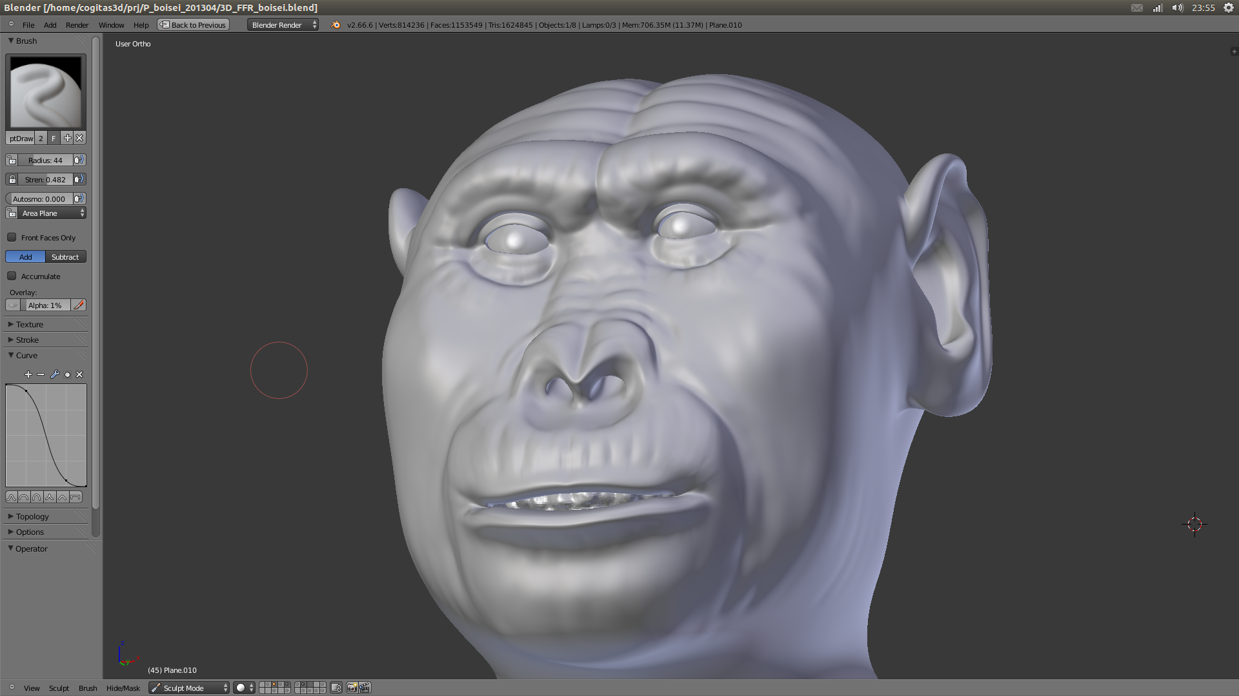Viewport: 1239px width, 696px height.
Task: Open the Sculpt Mode dropdown
Action: 189,688
